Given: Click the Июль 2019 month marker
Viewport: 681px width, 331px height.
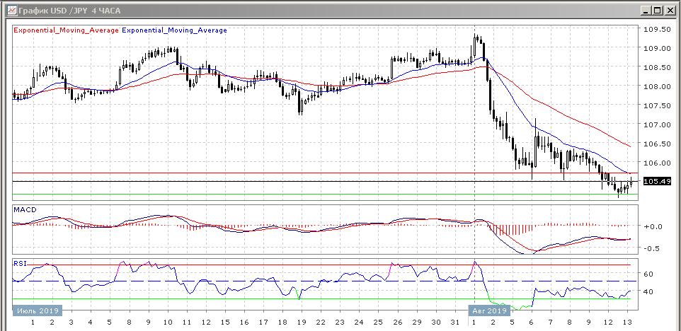Looking at the screenshot, I should (x=37, y=310).
